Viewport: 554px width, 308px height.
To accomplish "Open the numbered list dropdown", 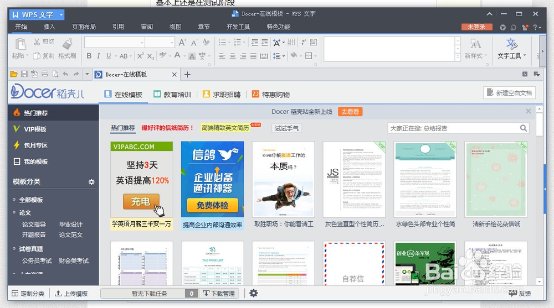I will coord(244,43).
